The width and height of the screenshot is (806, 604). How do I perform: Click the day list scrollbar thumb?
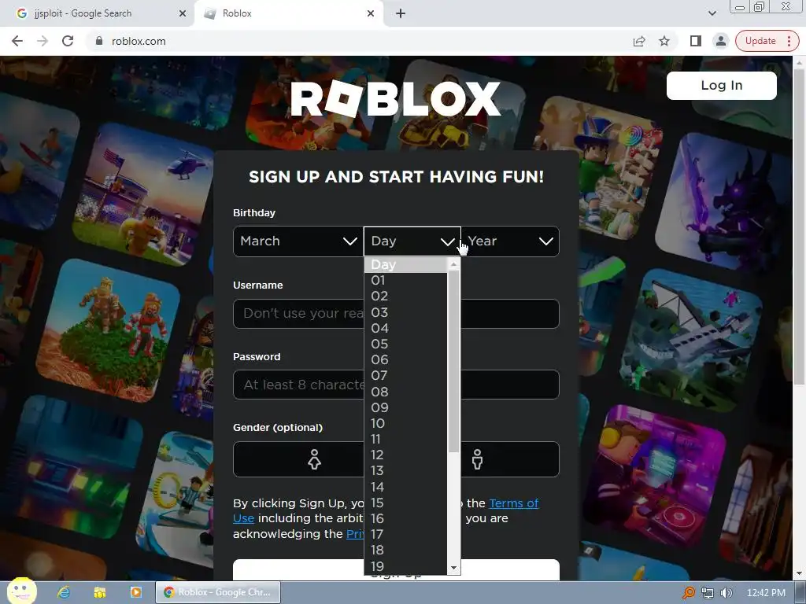[x=453, y=362]
